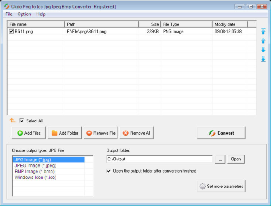Viewport: 271px width, 206px height.
Task: Select BMP Image (*.bmp) output type
Action: coord(49,171)
